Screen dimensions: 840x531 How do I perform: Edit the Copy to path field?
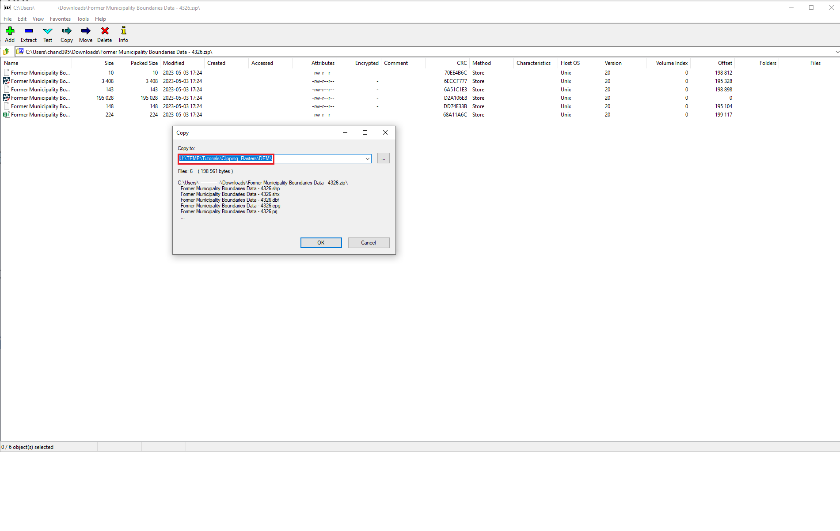(225, 158)
